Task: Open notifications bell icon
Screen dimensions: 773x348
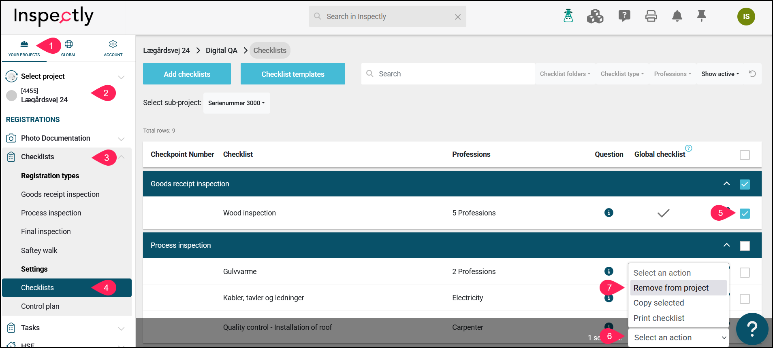Action: coord(677,16)
